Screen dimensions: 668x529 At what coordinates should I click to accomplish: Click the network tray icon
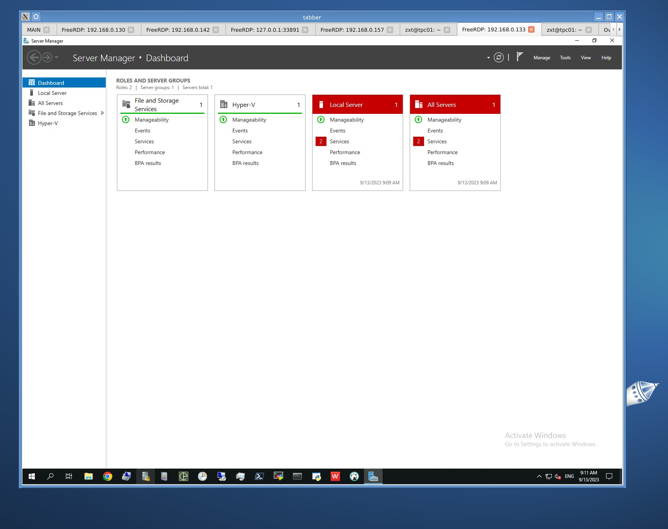549,476
